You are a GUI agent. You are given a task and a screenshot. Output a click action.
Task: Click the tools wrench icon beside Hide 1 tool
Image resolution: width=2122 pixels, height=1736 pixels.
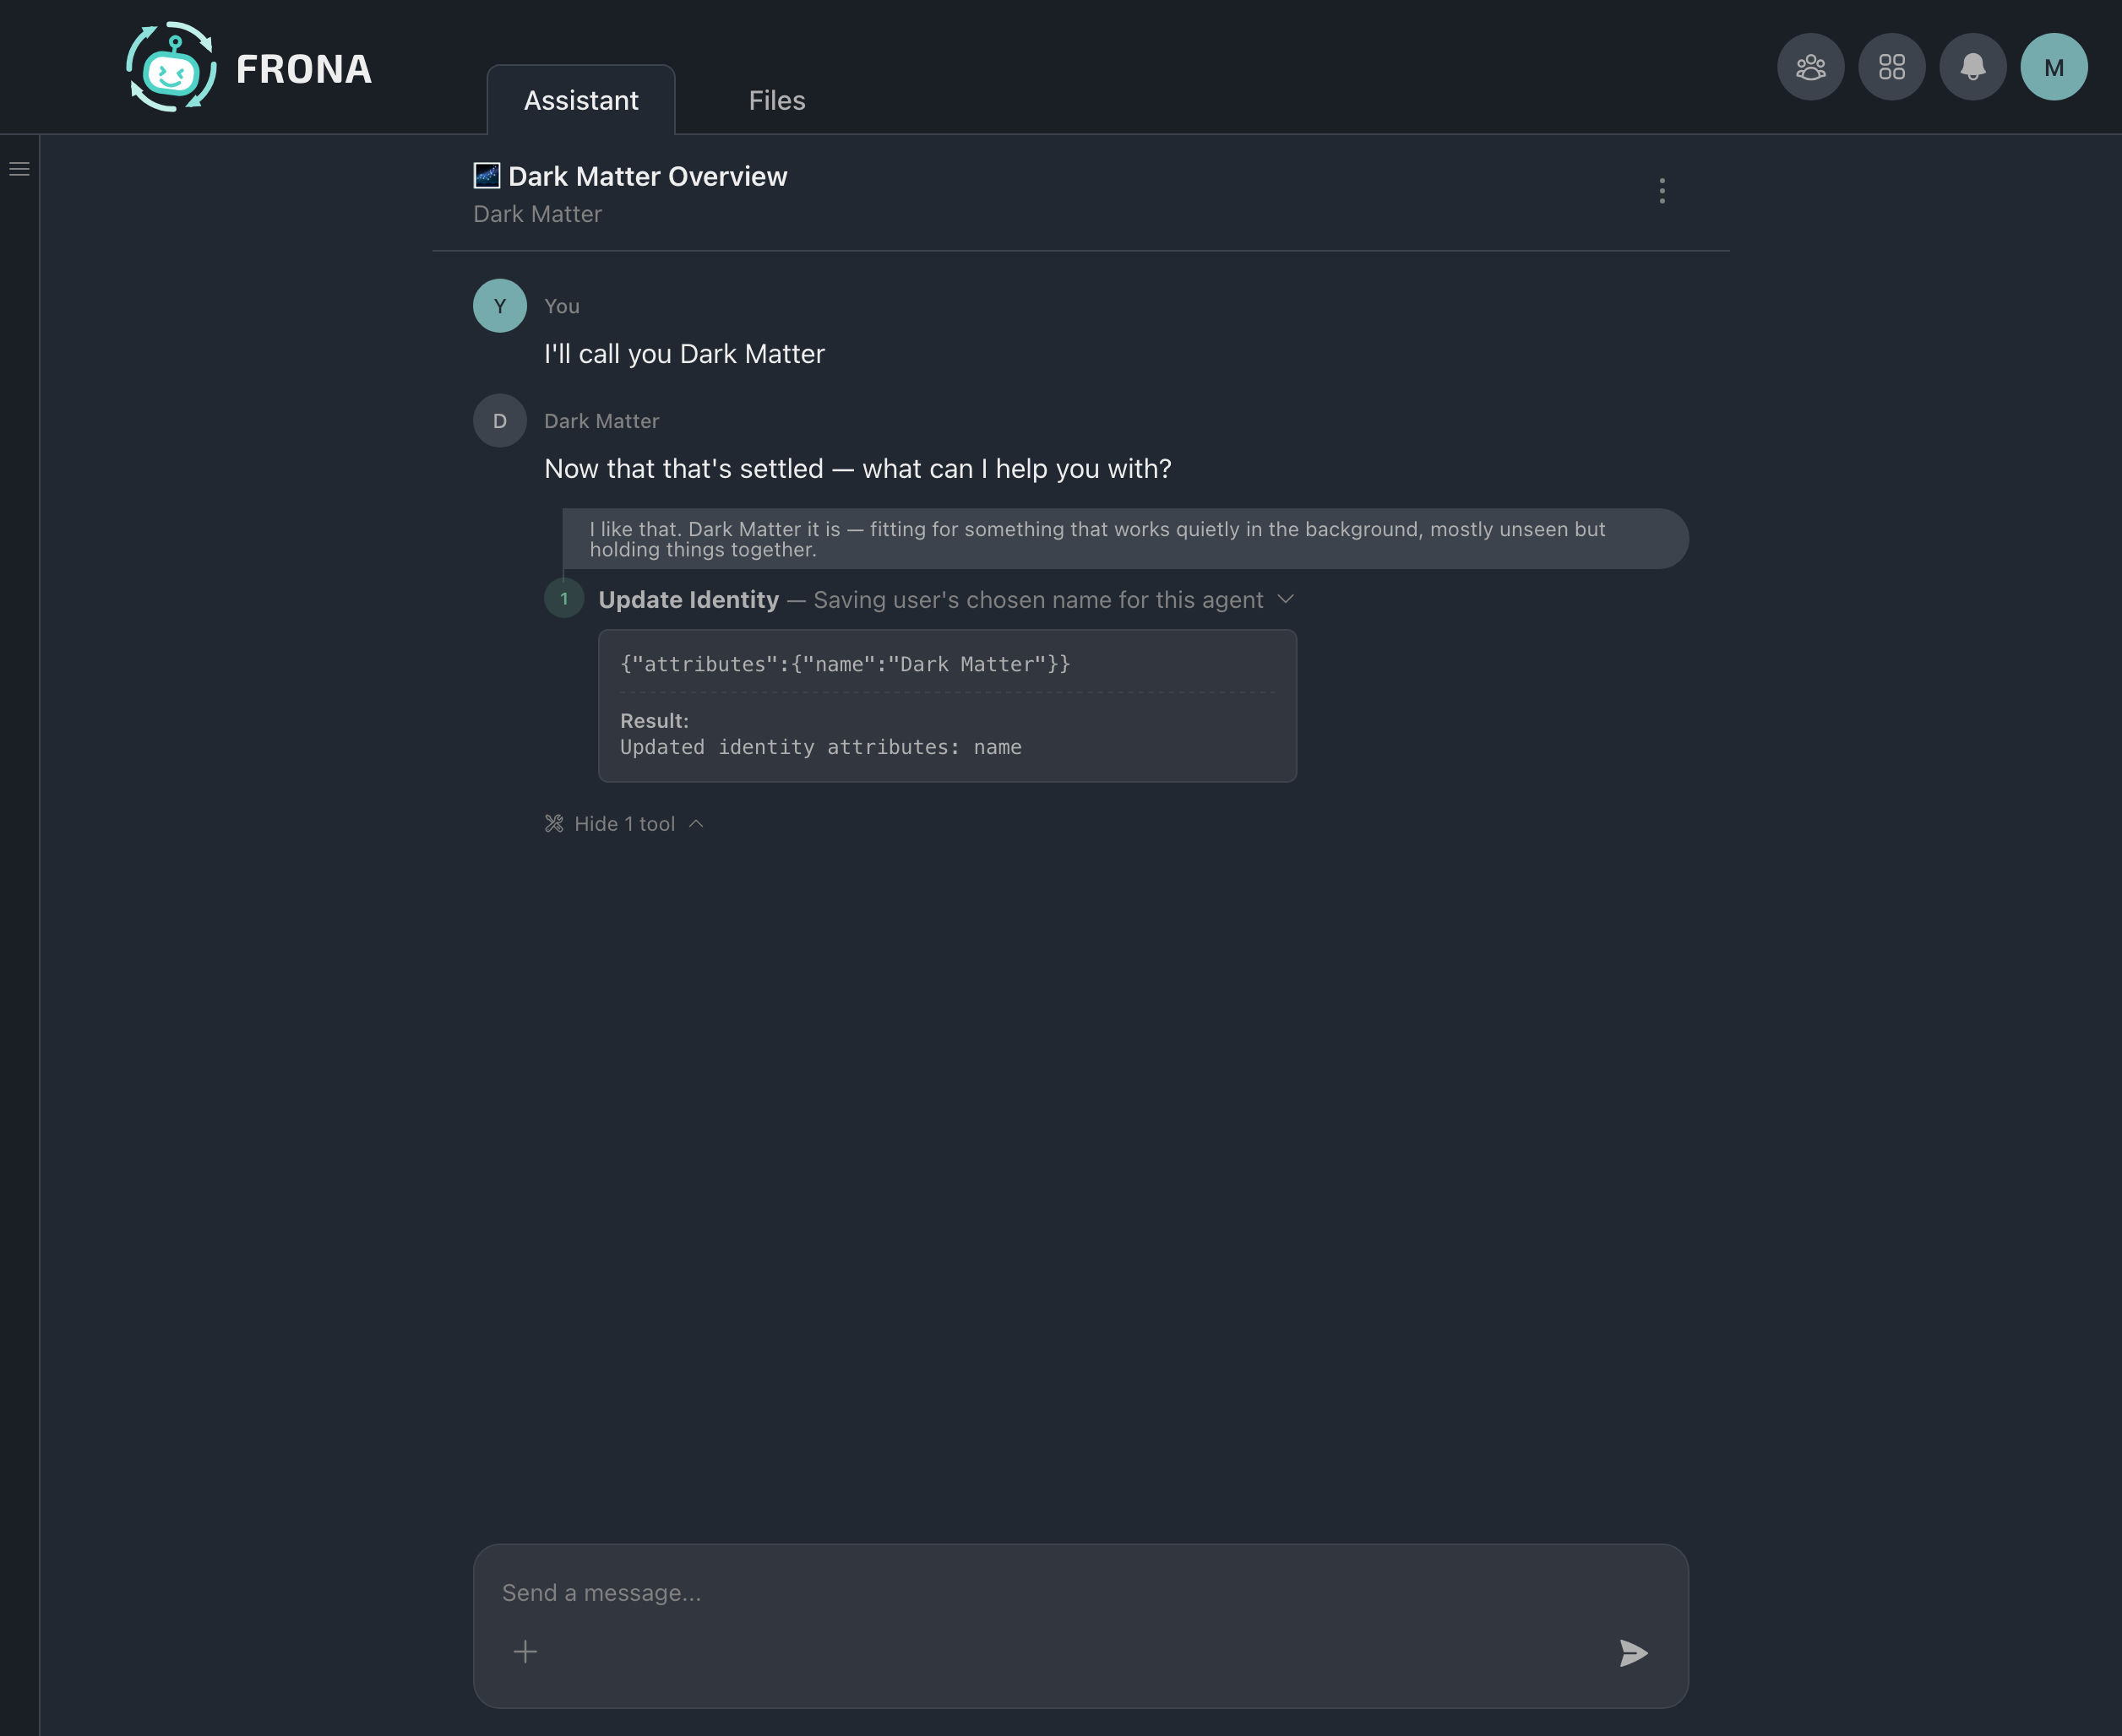pos(555,823)
